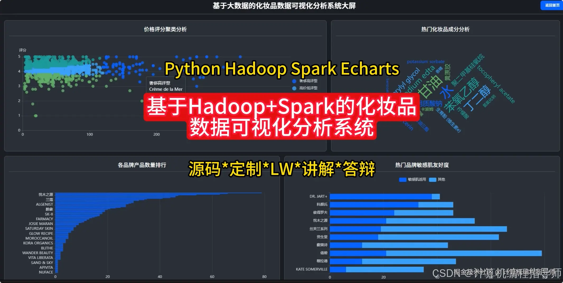
Task: Click the GLOW RECIPE label
Action: (x=41, y=234)
